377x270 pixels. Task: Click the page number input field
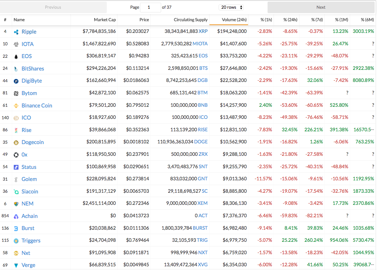150,7
